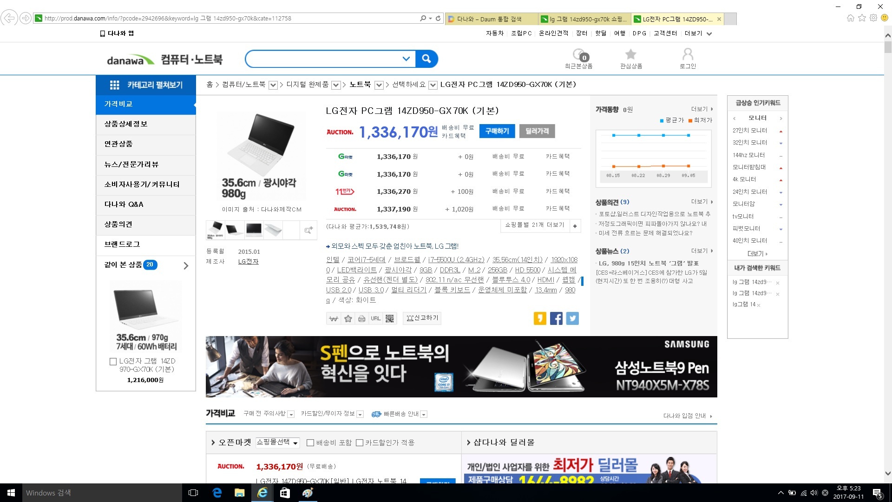Open recently viewed products icon

click(579, 59)
